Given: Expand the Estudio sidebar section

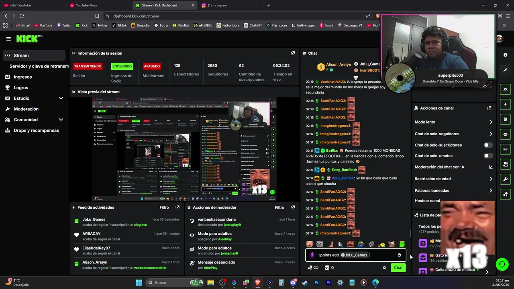Looking at the screenshot, I should (x=61, y=98).
